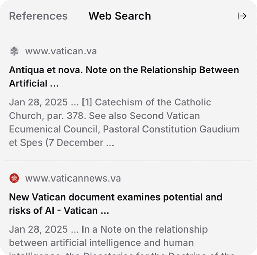Click the 'Artificial ...' title continuation line
The height and width of the screenshot is (255, 257).
point(34,84)
